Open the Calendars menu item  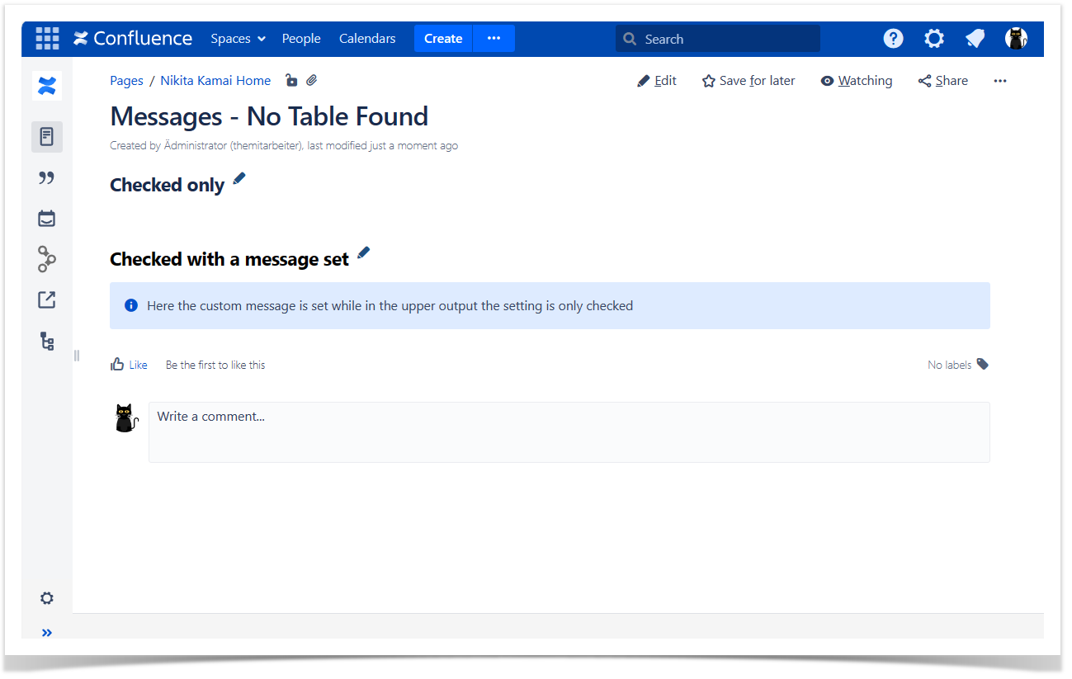pos(367,39)
